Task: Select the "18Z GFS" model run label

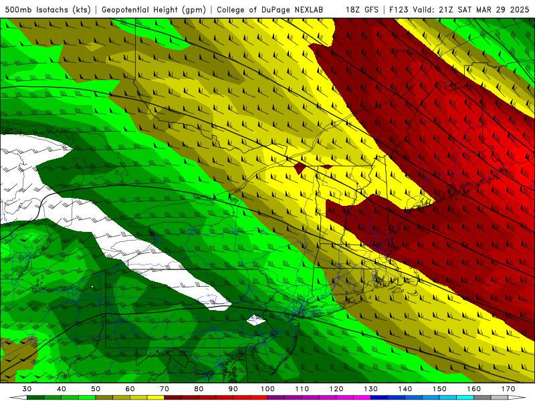Action: pos(362,9)
